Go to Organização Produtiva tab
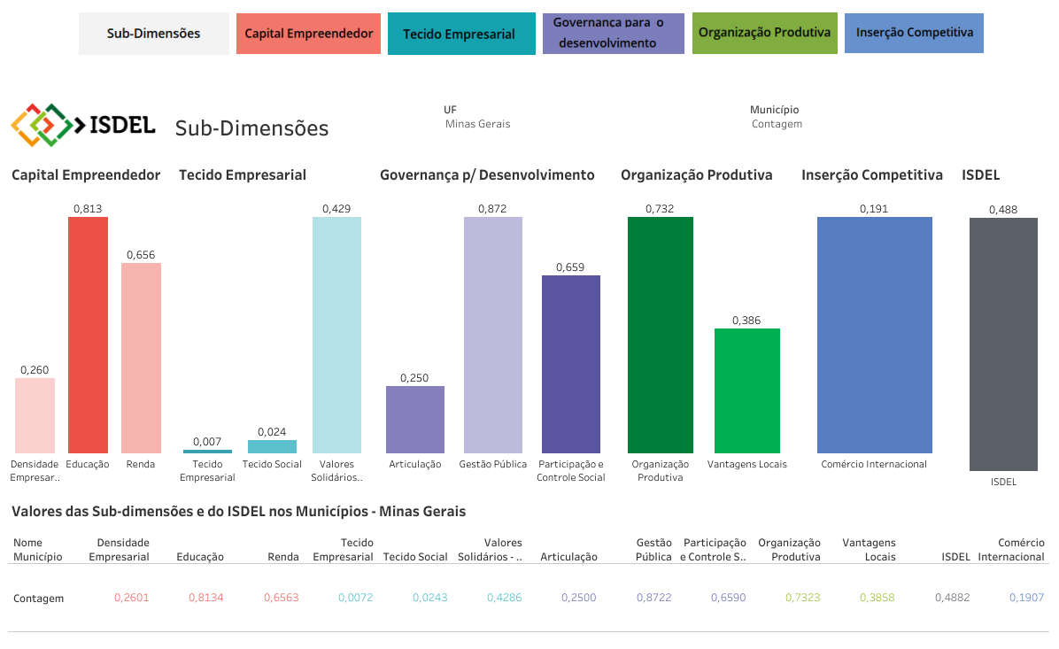The height and width of the screenshot is (649, 1059). (764, 34)
